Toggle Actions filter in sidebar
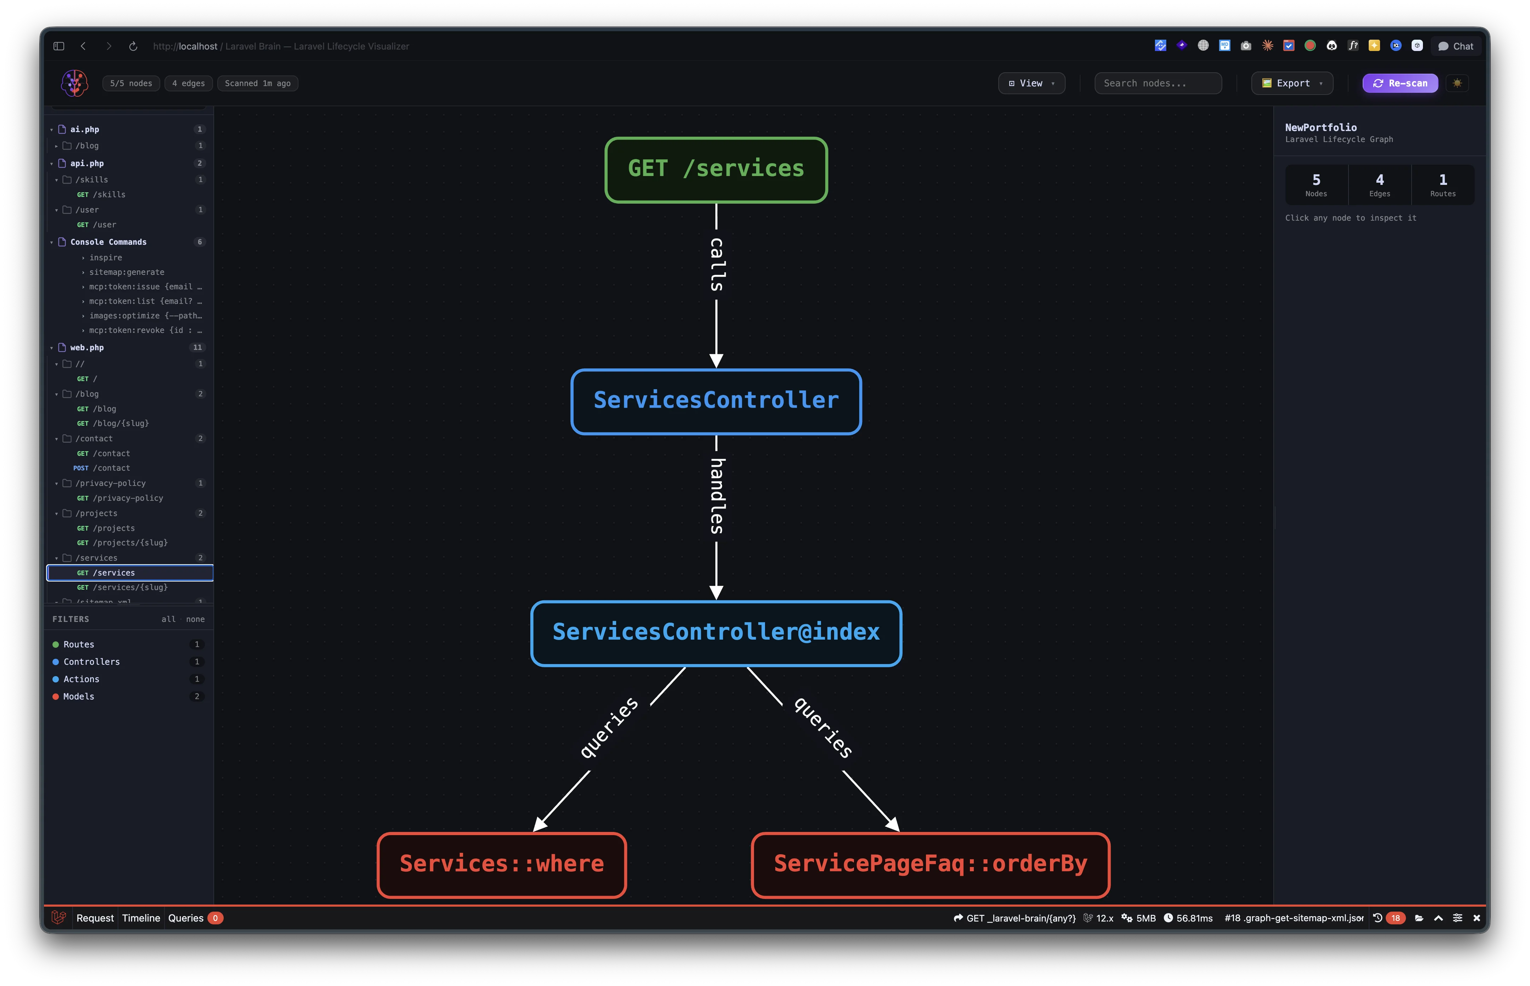Image resolution: width=1530 pixels, height=986 pixels. (x=129, y=679)
